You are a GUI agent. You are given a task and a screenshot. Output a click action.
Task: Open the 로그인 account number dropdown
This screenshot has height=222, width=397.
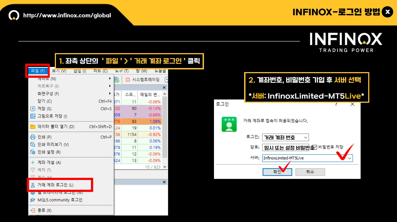click(x=305, y=137)
